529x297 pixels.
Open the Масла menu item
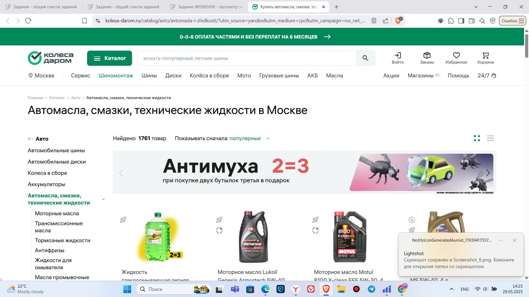click(x=334, y=75)
